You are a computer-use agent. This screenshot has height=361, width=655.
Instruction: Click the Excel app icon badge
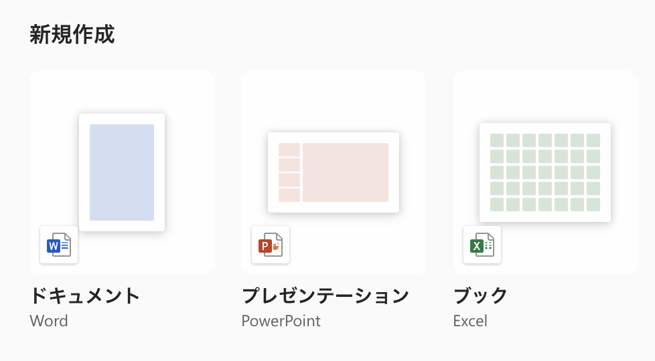point(482,245)
